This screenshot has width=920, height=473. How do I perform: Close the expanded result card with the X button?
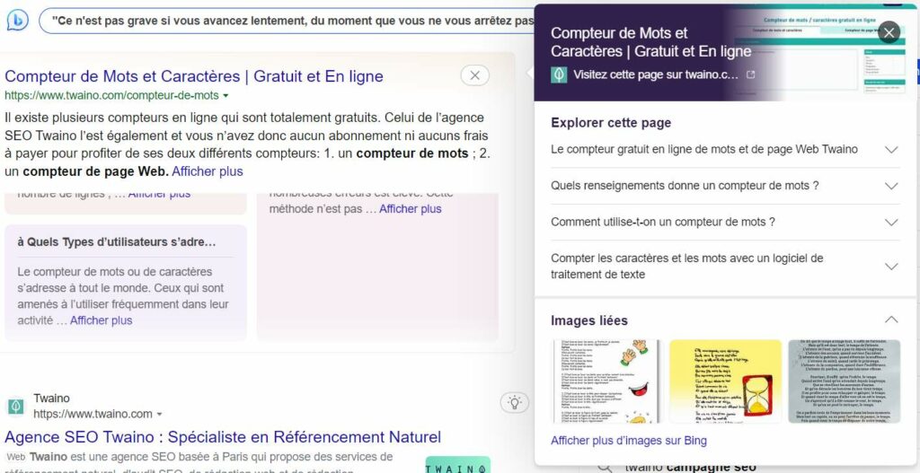[474, 75]
